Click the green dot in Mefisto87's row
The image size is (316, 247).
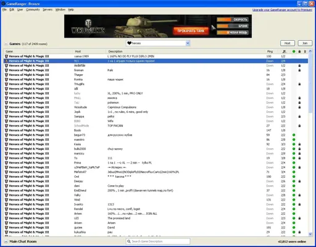pos(294,172)
